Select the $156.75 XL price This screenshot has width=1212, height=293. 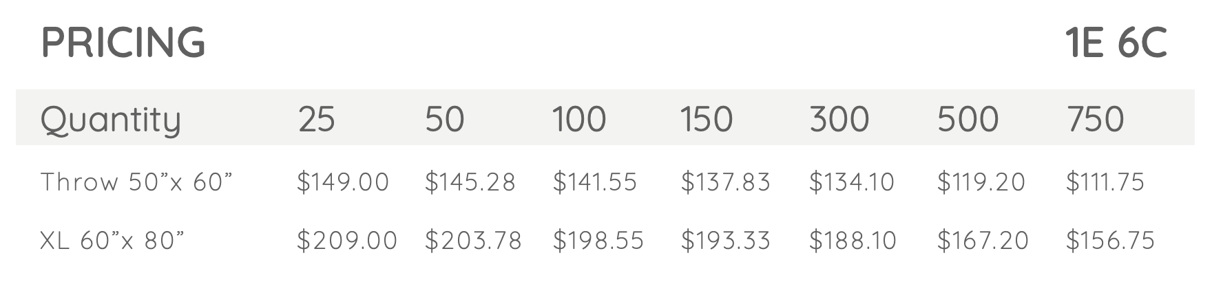point(1110,241)
